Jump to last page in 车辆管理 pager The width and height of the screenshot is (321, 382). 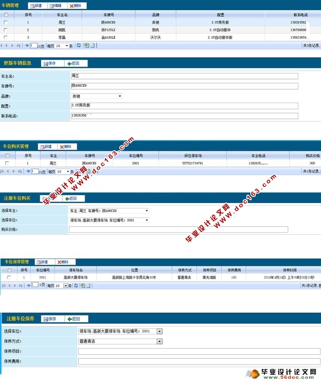19,45
